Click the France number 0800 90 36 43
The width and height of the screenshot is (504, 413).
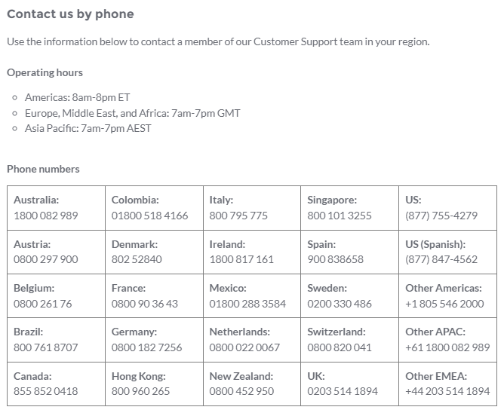click(x=145, y=304)
